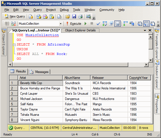Click the Connect icon in query toolbar
The width and height of the screenshot is (161, 138).
7,24
